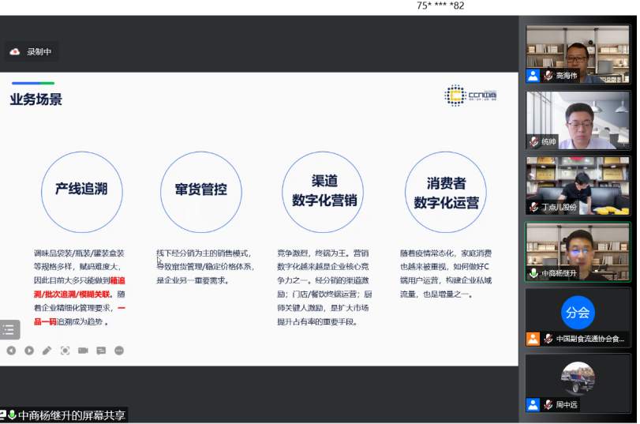Open the slide list menu button
This screenshot has height=424, width=640.
(x=9, y=330)
